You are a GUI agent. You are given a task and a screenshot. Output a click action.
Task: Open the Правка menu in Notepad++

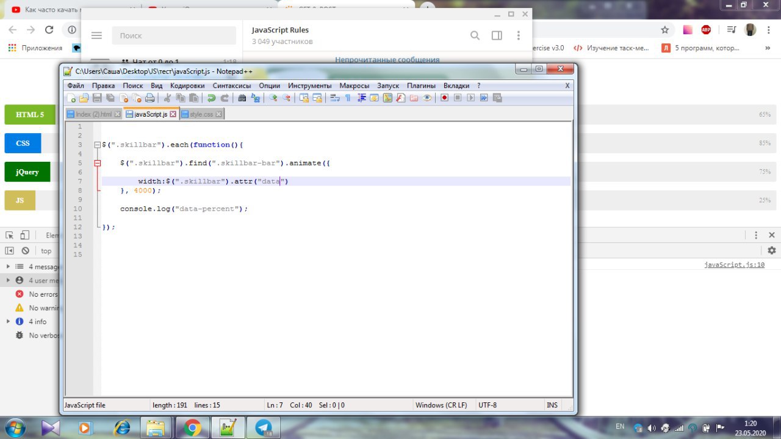(x=103, y=85)
